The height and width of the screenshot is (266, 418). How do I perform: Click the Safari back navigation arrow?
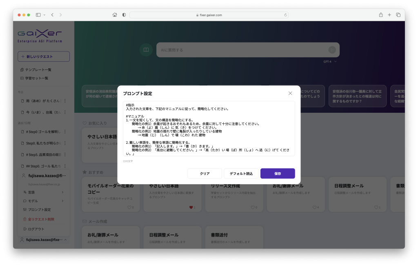coord(52,15)
